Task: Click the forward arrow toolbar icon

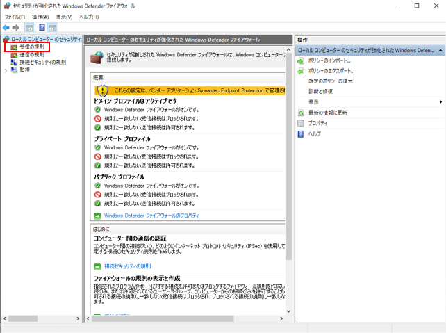Action: tap(16, 27)
